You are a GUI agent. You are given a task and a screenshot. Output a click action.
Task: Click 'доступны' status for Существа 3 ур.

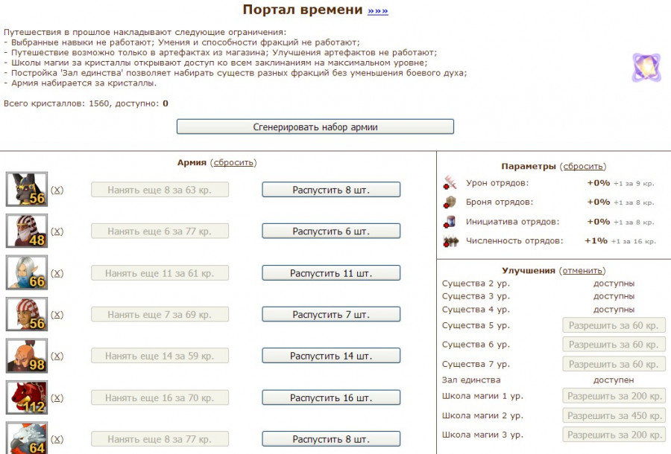coord(614,296)
